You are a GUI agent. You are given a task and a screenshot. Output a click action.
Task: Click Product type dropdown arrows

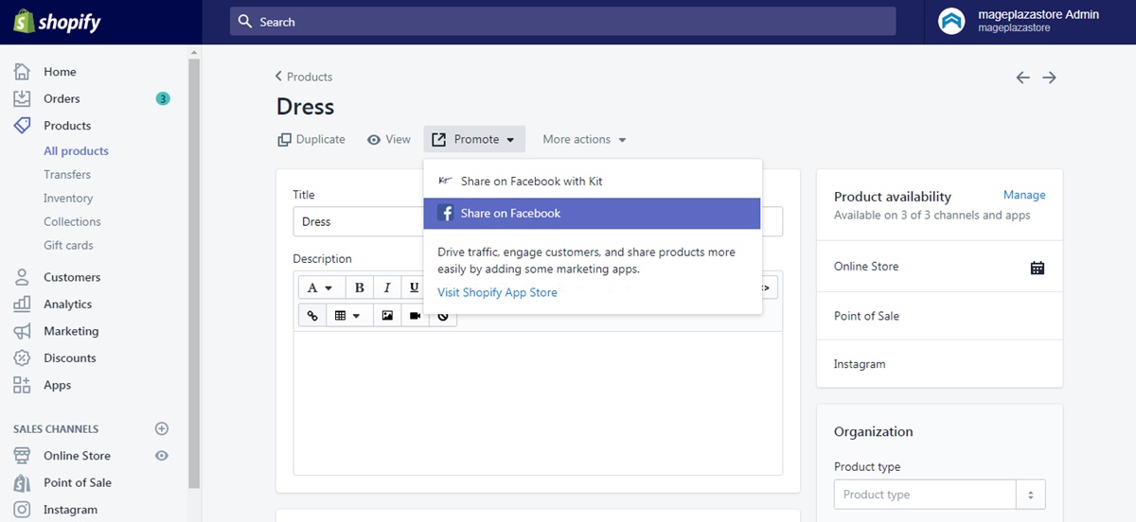pyautogui.click(x=1031, y=495)
